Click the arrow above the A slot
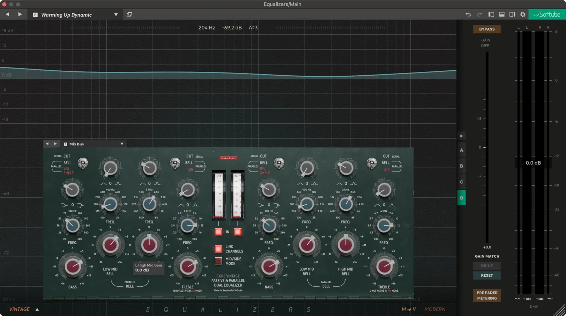566x316 pixels. [461, 136]
